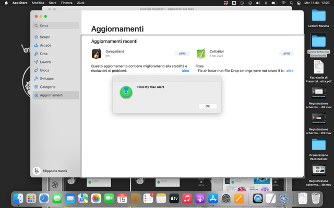Open the Aiuto menu

(81, 3)
